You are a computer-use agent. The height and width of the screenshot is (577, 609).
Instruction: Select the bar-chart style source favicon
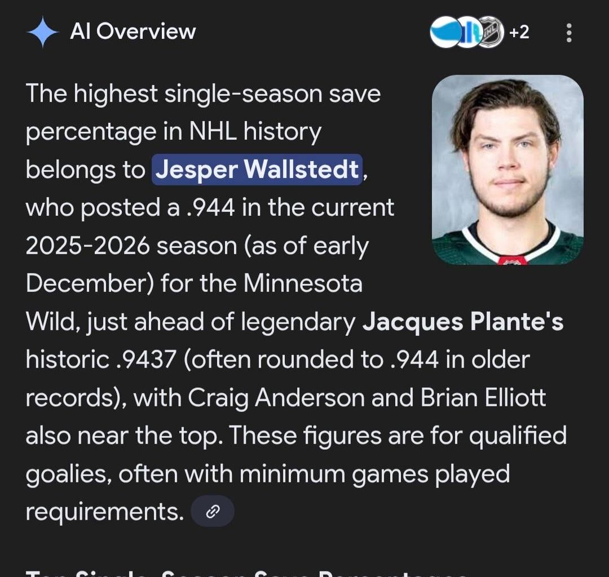point(470,33)
